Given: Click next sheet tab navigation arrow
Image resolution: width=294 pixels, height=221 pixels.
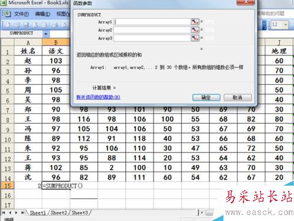Looking at the screenshot, I should coord(16,213).
